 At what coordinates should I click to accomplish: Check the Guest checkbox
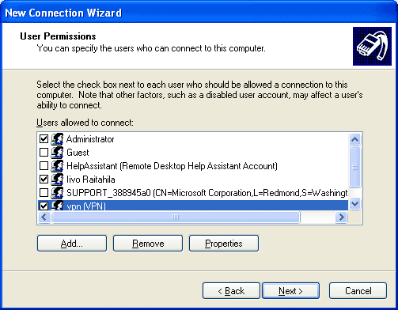click(44, 152)
